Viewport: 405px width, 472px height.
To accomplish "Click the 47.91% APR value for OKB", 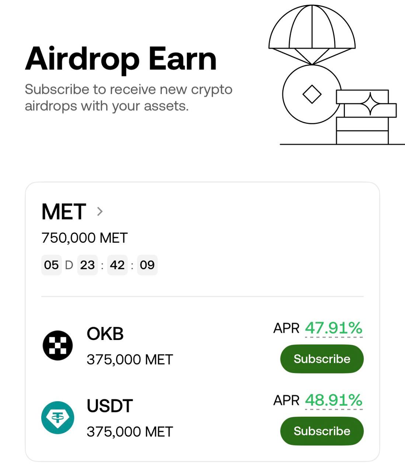I will (x=334, y=328).
